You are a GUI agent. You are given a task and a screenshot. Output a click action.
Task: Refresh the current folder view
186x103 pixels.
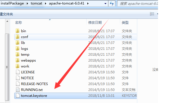click(x=112, y=3)
